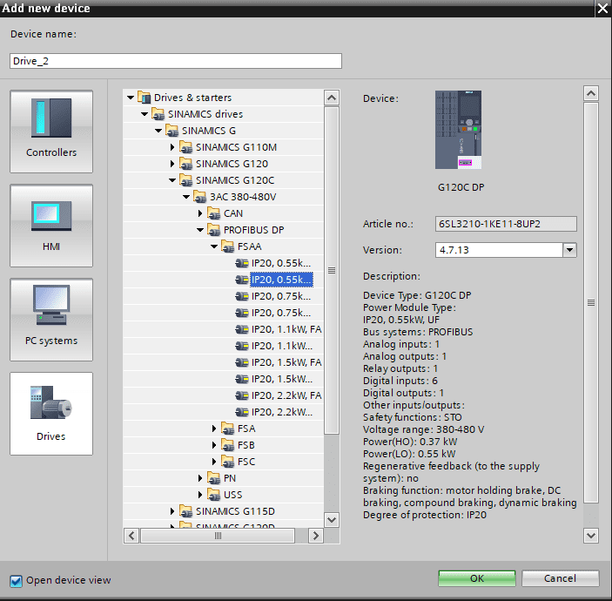Screen dimensions: 612x601
Task: Click the Device name input field
Action: [176, 61]
